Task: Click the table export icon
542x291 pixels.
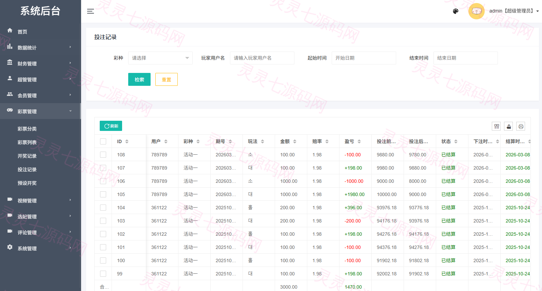Action: pos(509,126)
